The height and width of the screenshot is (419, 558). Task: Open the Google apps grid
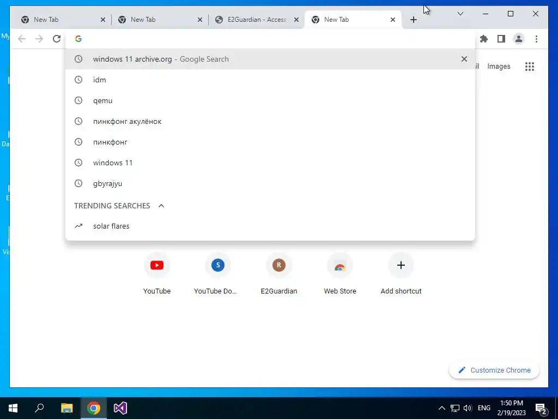tap(530, 66)
